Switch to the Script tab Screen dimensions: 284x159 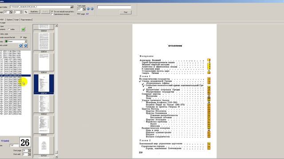[x=16, y=19]
